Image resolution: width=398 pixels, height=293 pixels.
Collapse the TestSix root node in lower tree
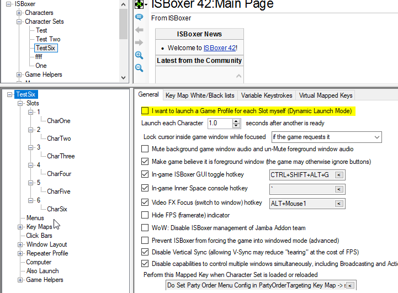(x=9, y=94)
